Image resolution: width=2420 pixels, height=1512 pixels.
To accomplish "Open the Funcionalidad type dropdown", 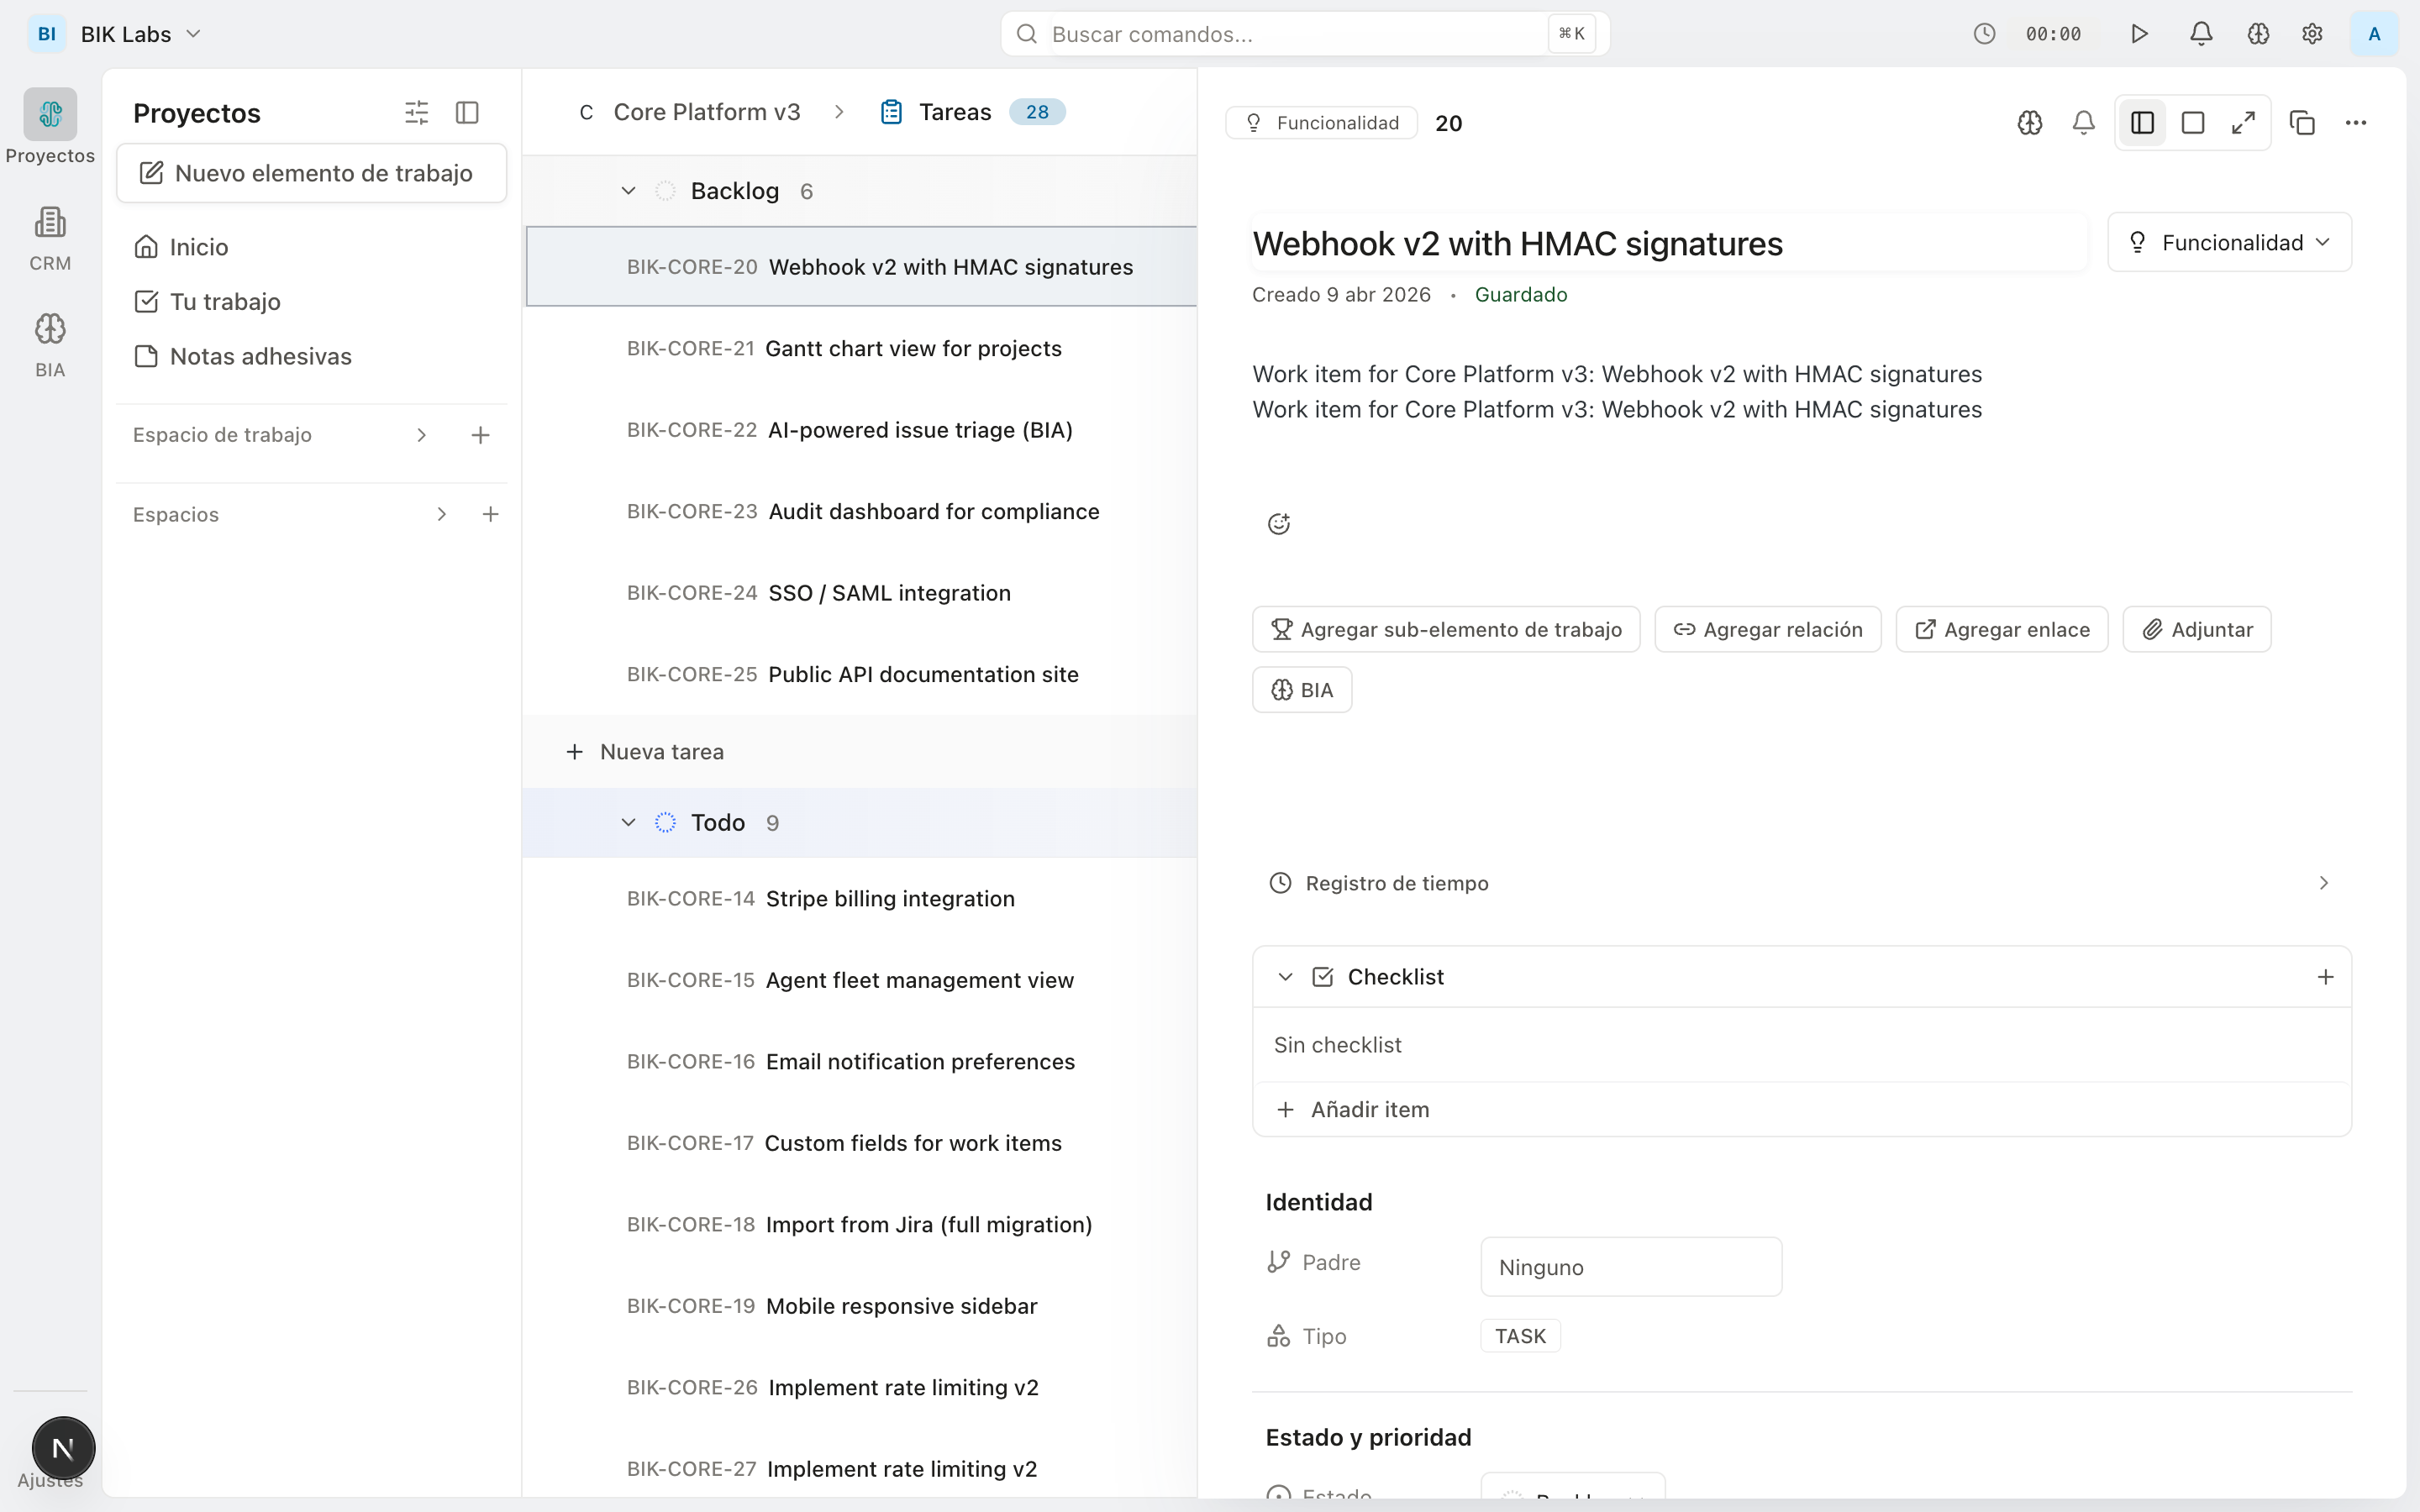I will 2229,243.
